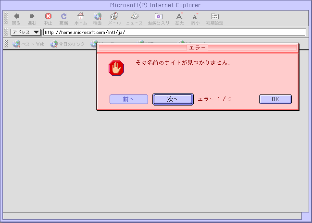312x223 pixels.
Task: Open the Search (検索) globe icon
Action: [98, 16]
